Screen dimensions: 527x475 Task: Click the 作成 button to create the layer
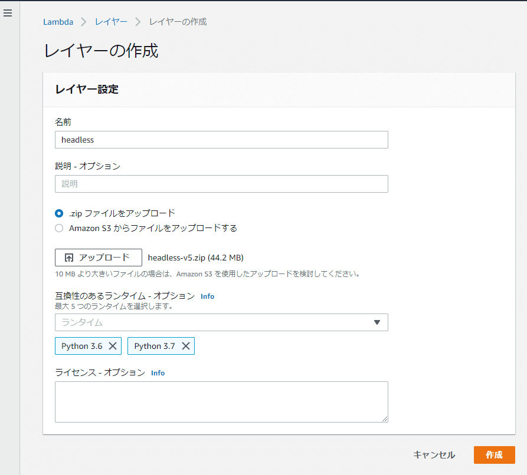(495, 455)
